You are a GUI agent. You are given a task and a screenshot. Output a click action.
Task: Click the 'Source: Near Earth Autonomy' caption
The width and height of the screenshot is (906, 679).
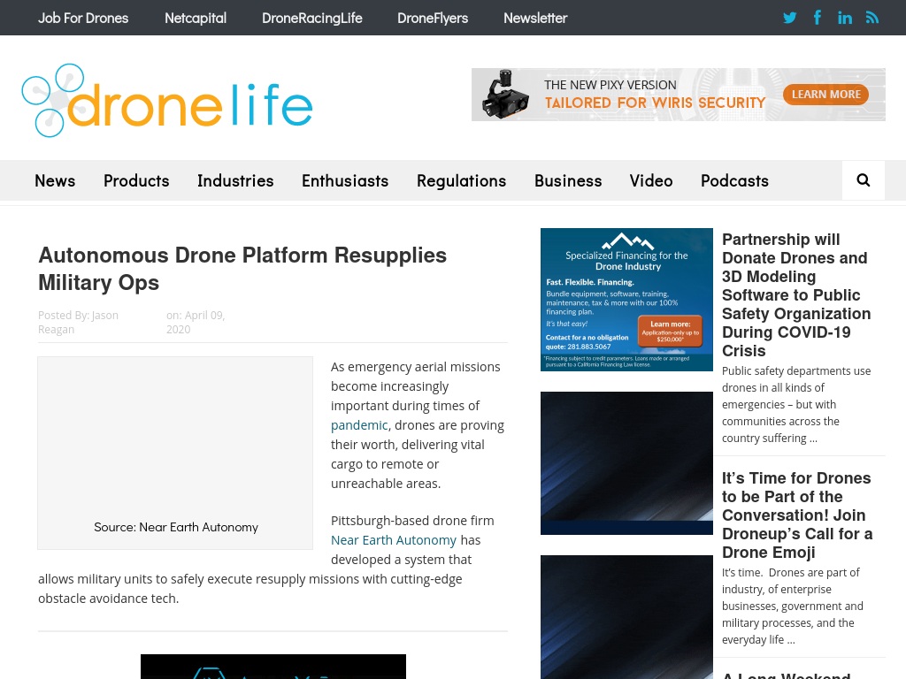point(176,527)
